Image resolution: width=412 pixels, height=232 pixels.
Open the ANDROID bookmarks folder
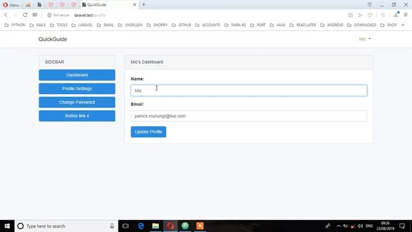[332, 25]
